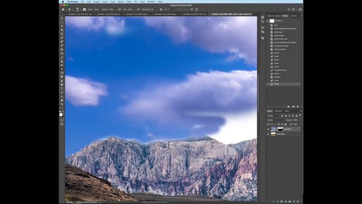The width and height of the screenshot is (362, 204).
Task: Create new document from current state
Action: (x=288, y=107)
